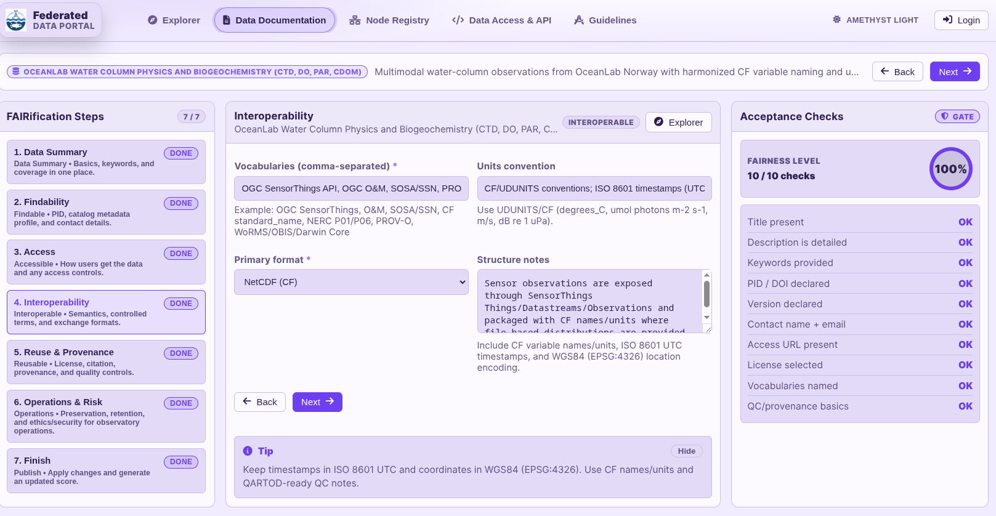Expand the Primary format dropdown
996x516 pixels.
coord(351,282)
